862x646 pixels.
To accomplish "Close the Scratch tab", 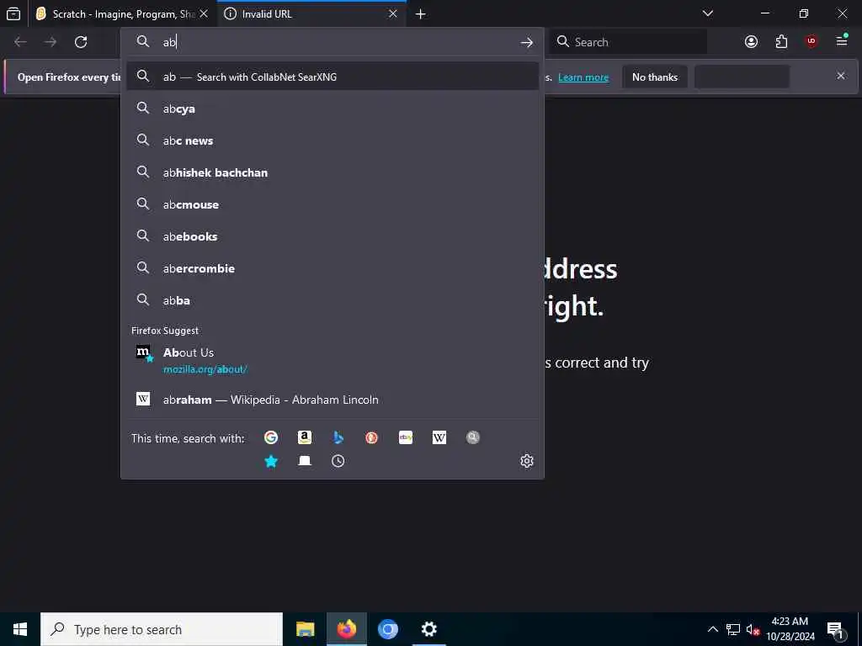I will (x=204, y=13).
